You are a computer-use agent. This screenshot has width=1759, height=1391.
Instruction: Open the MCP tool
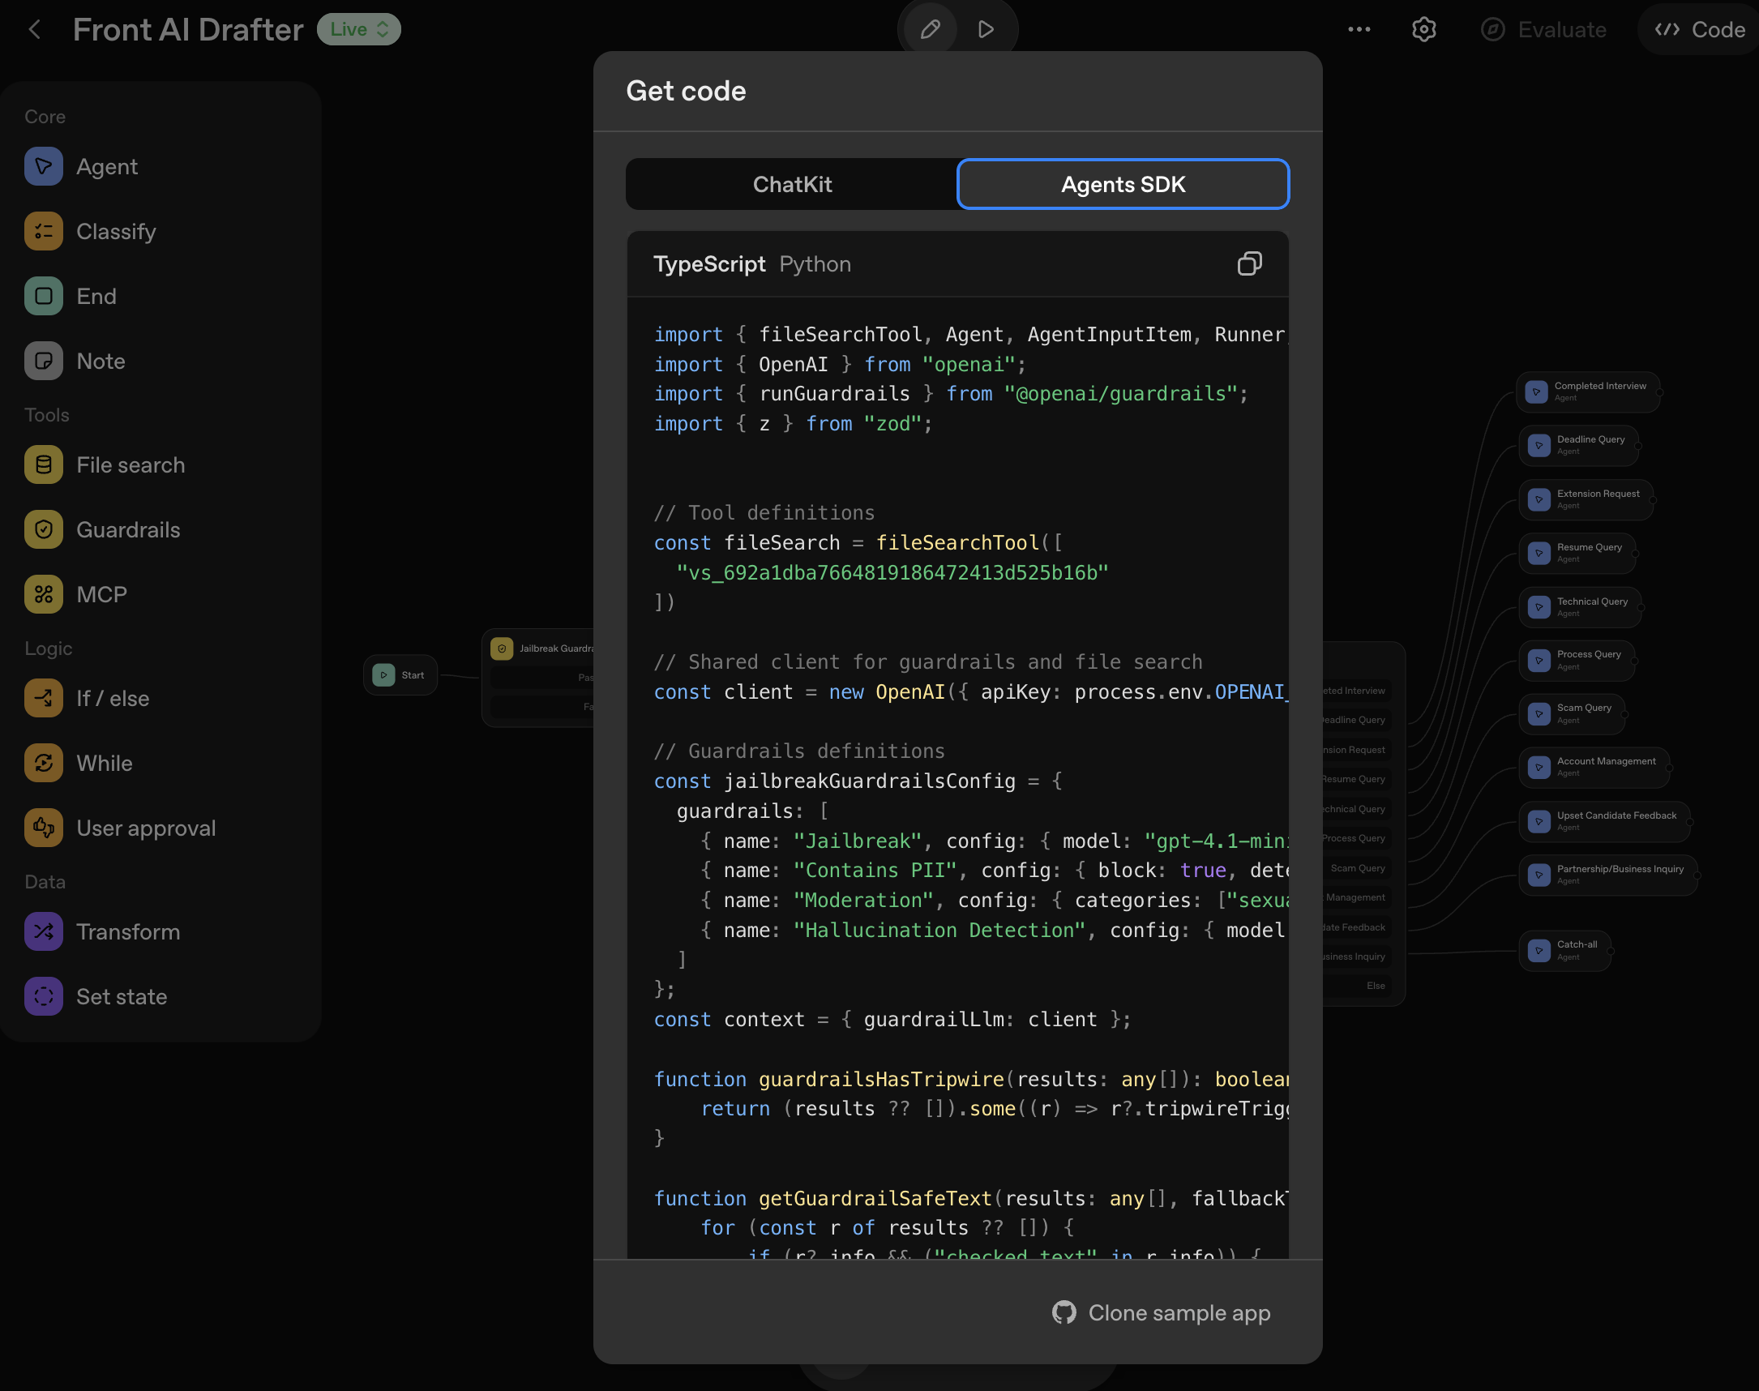pos(101,594)
